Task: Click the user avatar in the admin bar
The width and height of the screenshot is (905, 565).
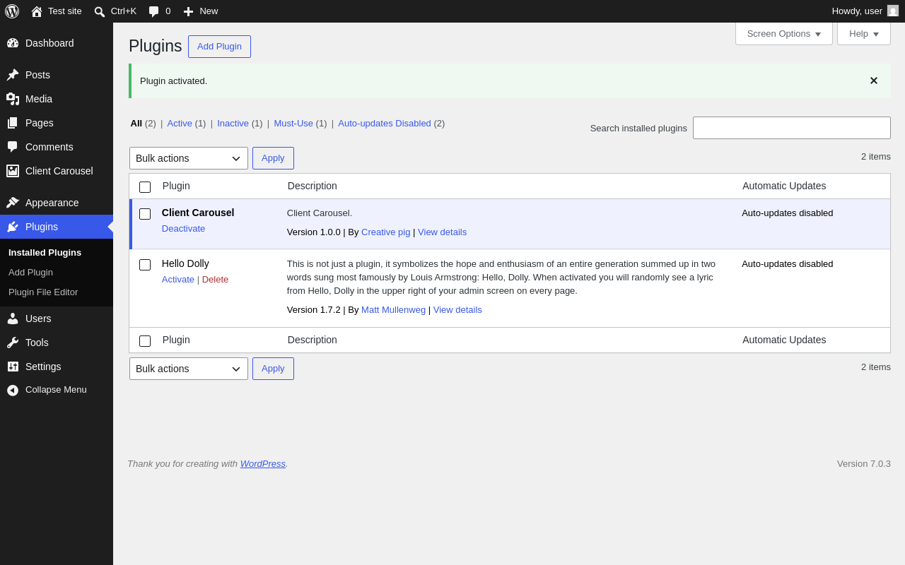Action: point(893,11)
